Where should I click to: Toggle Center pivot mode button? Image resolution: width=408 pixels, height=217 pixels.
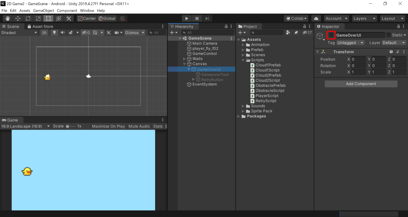87,18
